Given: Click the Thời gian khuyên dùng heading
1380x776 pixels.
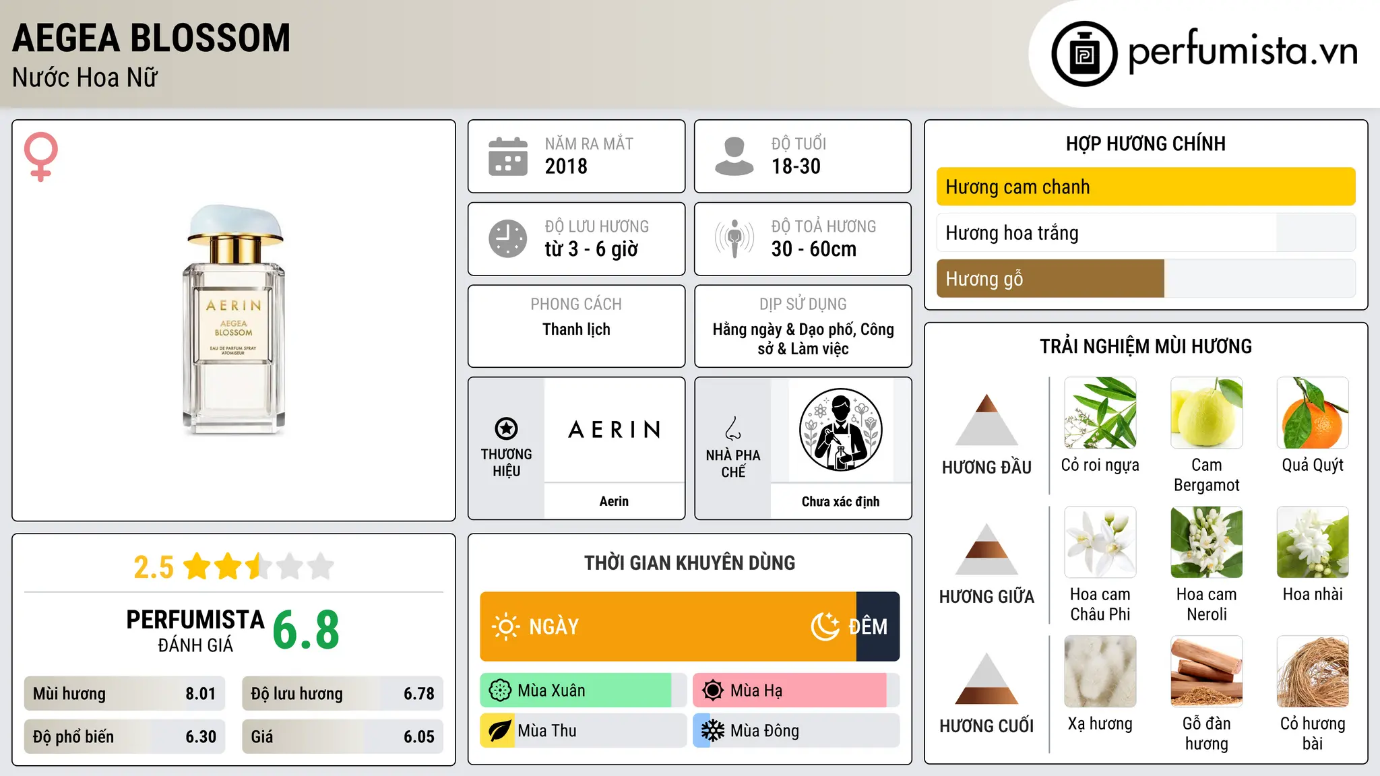Looking at the screenshot, I should click(689, 562).
